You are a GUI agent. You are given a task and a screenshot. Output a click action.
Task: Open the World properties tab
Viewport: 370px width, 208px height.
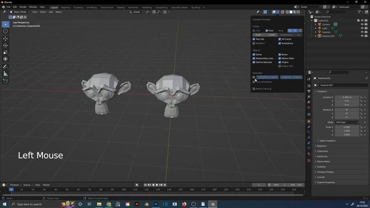(x=309, y=107)
